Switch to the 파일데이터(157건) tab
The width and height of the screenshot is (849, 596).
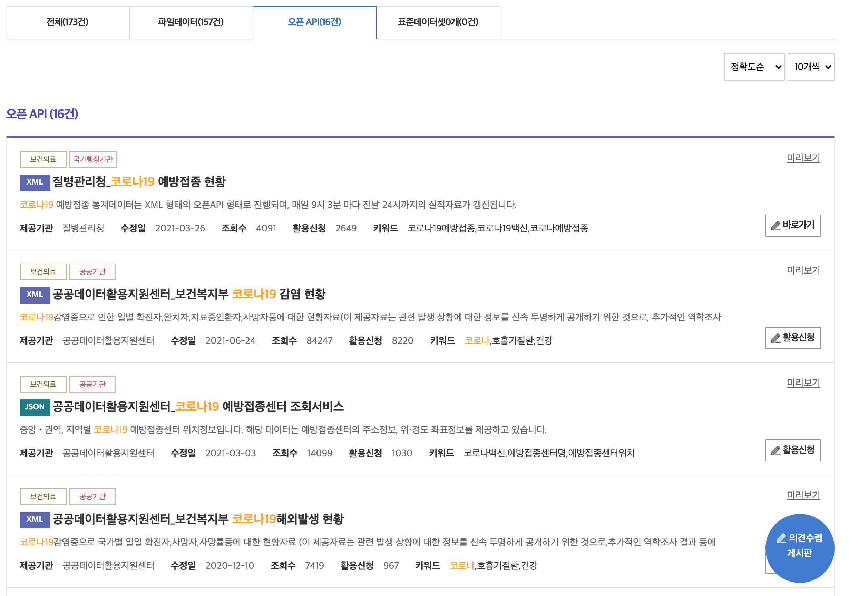(x=191, y=22)
